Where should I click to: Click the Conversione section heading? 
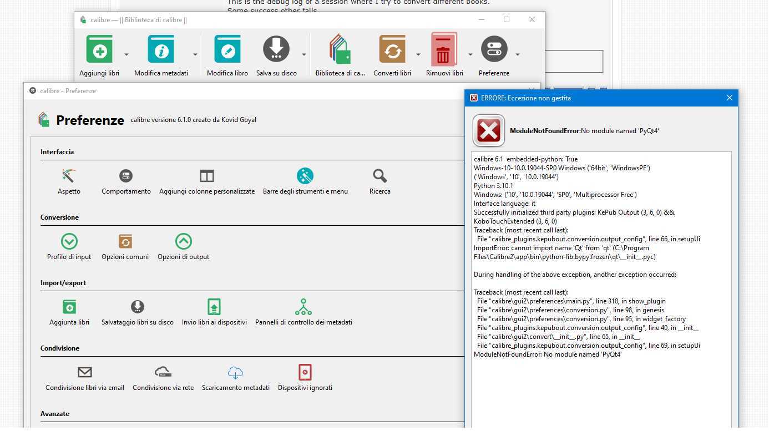tap(59, 217)
